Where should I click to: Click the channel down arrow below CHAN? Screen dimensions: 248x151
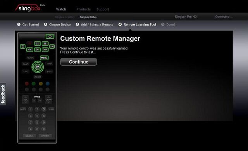(x=48, y=103)
